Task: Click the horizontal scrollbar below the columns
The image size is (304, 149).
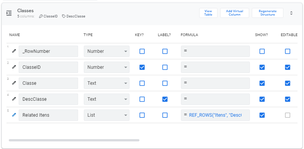Action: tap(74, 140)
